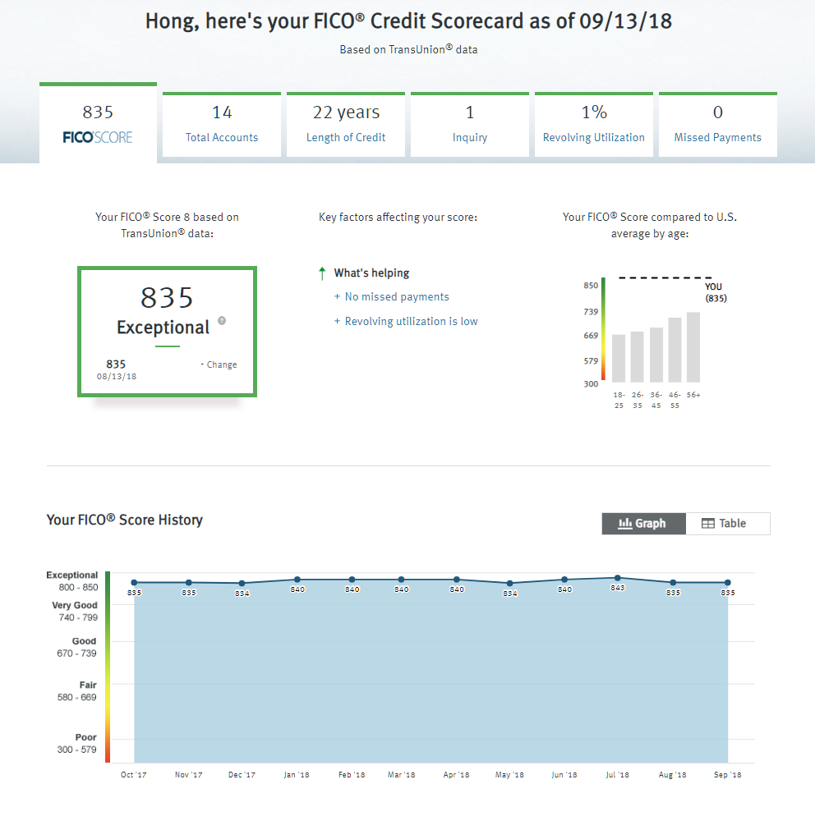Open the 835 FICO Score tab

(98, 123)
